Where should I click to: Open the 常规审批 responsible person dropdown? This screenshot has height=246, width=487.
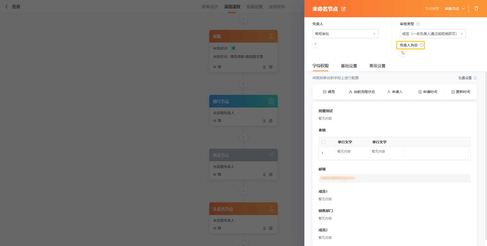click(x=345, y=34)
